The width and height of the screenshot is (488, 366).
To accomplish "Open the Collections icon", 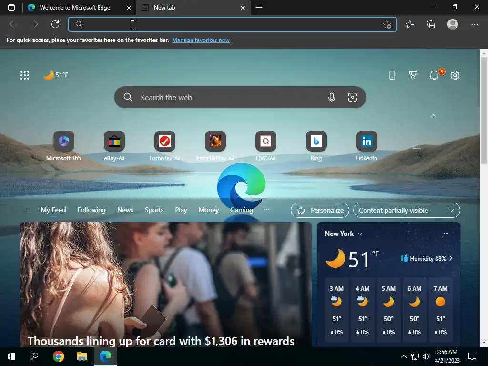I will [431, 24].
